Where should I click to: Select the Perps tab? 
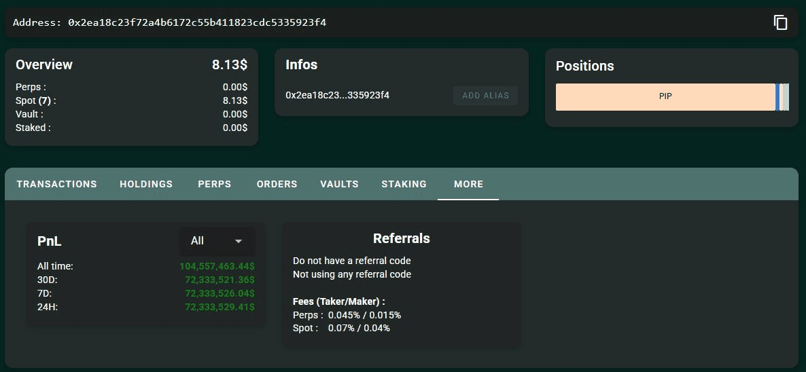215,184
